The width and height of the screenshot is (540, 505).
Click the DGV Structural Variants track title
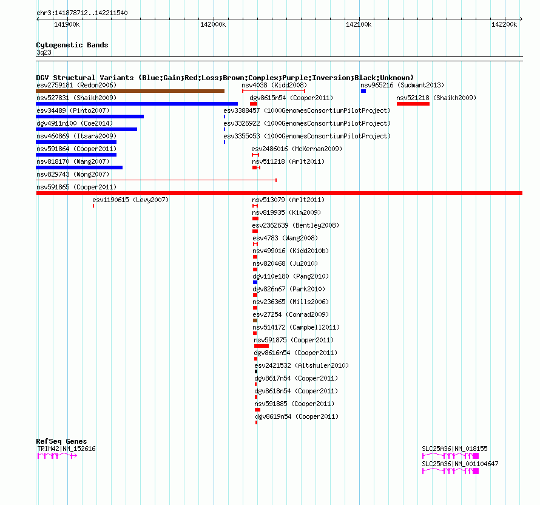coord(225,78)
